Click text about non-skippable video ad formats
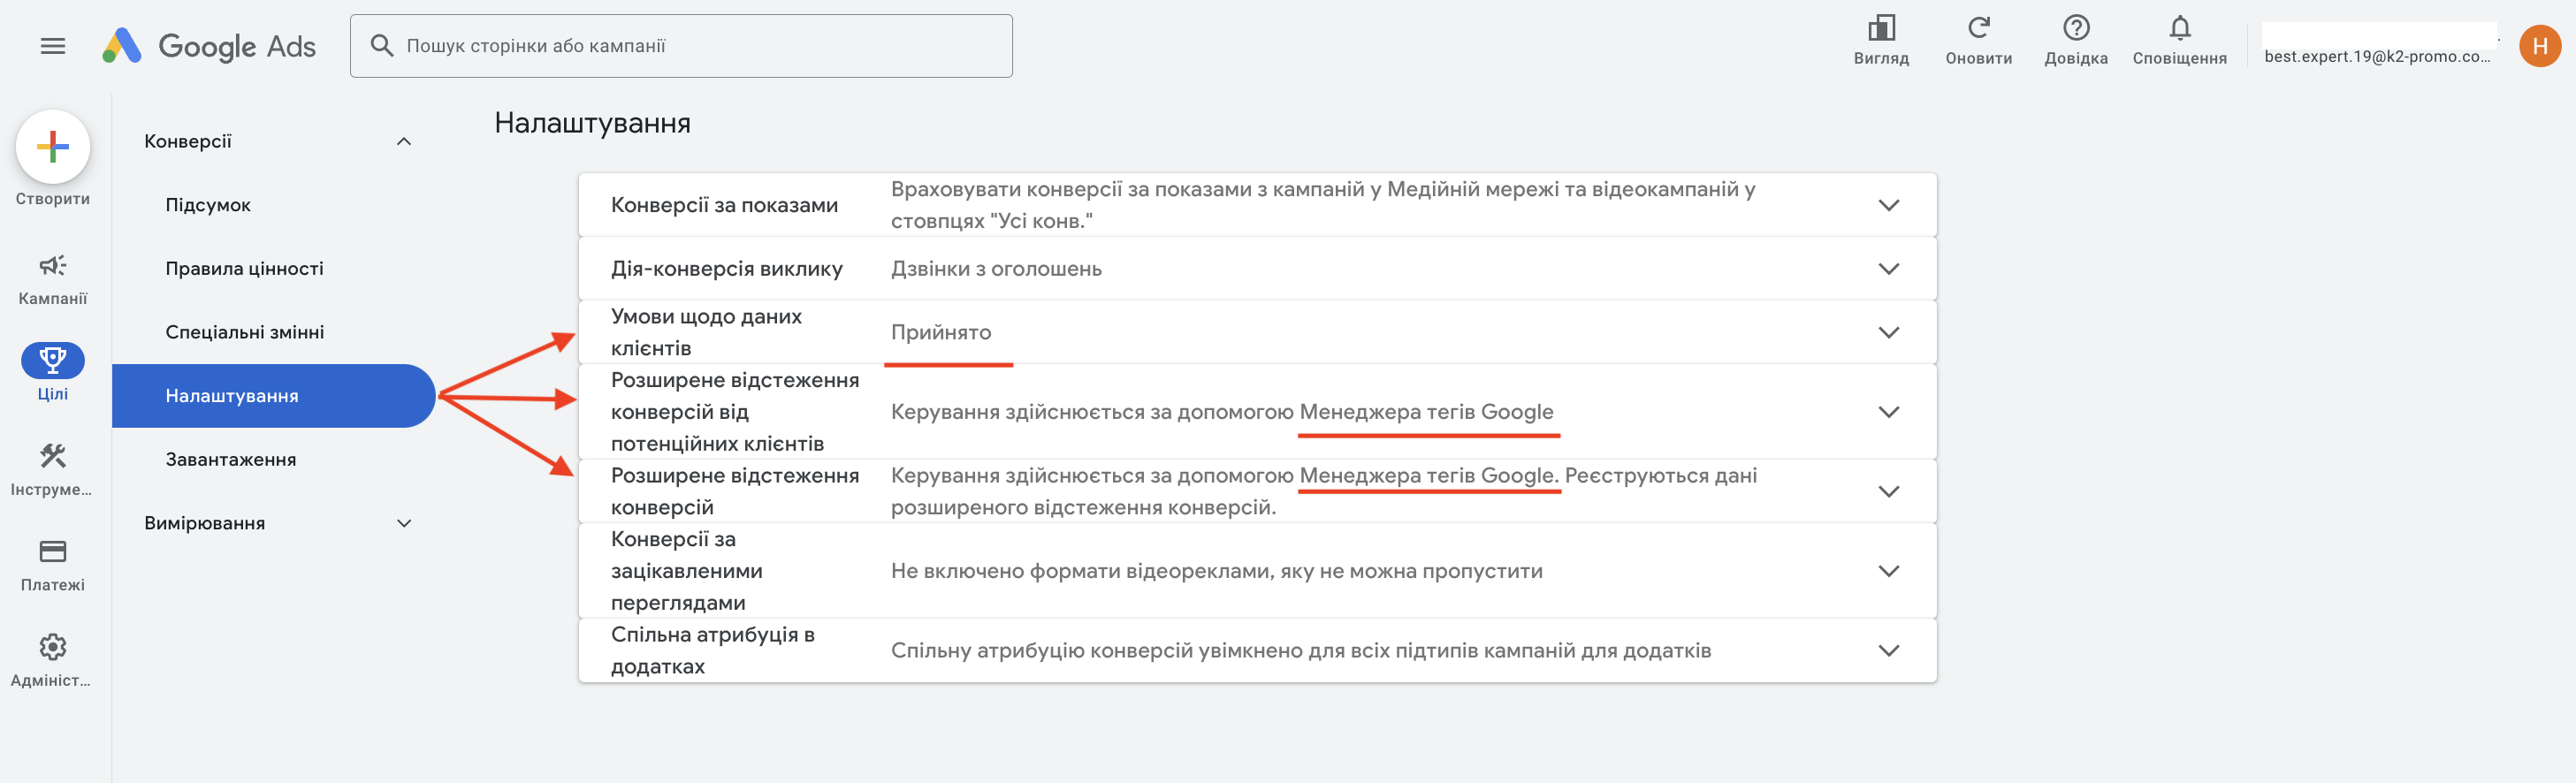This screenshot has height=783, width=2576. pos(1216,571)
